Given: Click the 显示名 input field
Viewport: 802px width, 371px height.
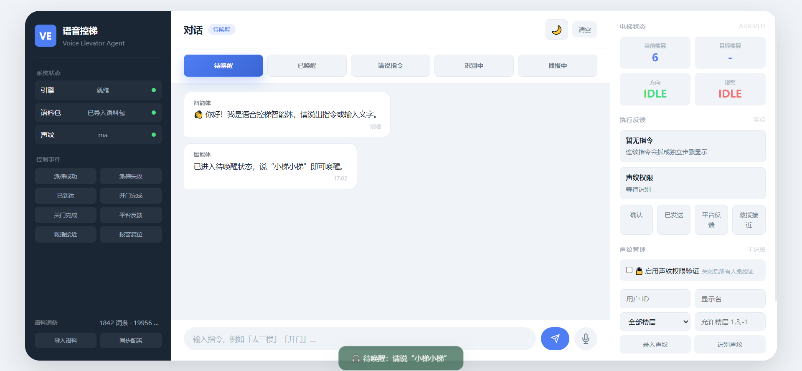Looking at the screenshot, I should pyautogui.click(x=730, y=299).
